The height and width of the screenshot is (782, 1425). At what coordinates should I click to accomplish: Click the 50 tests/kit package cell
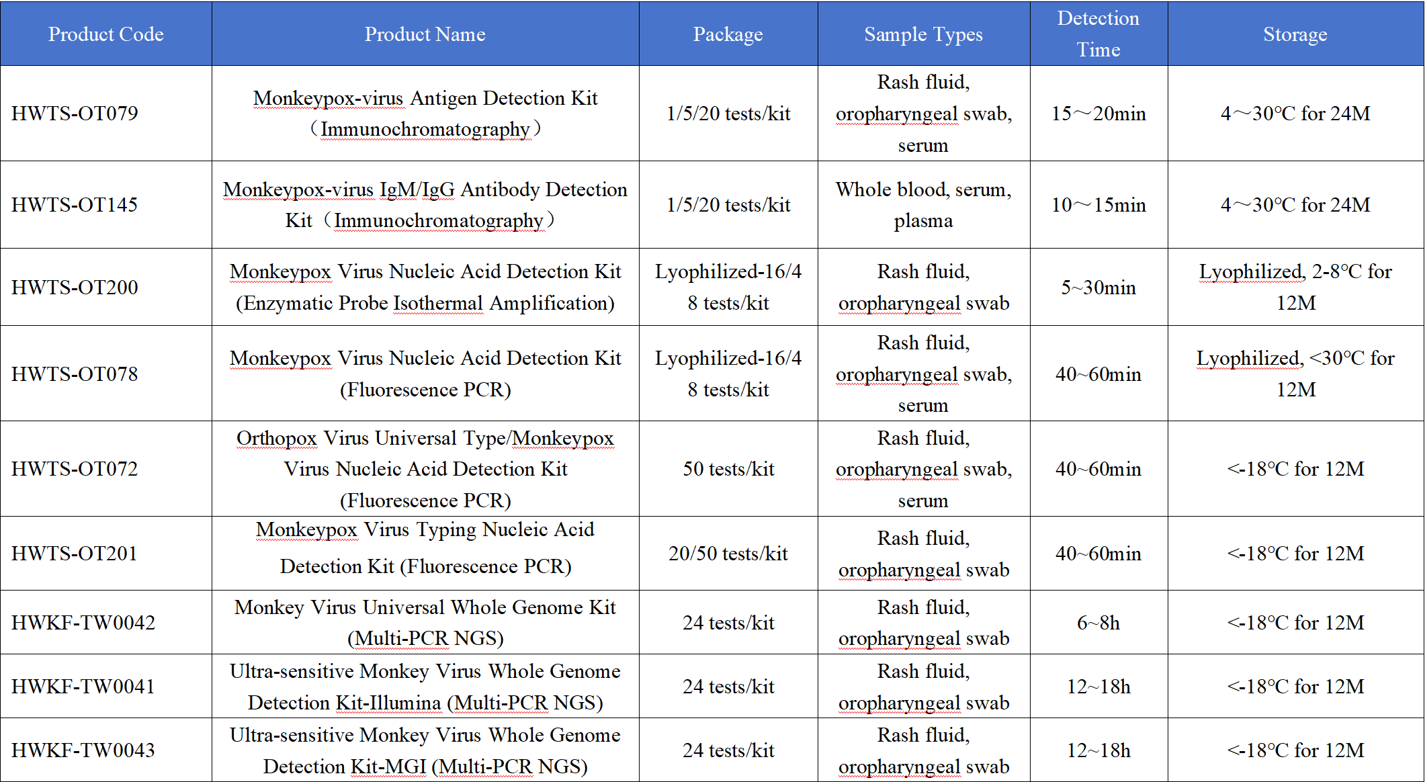(728, 469)
